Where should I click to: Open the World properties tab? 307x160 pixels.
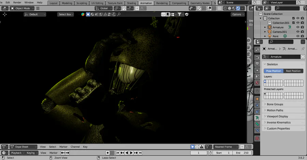click(x=257, y=83)
